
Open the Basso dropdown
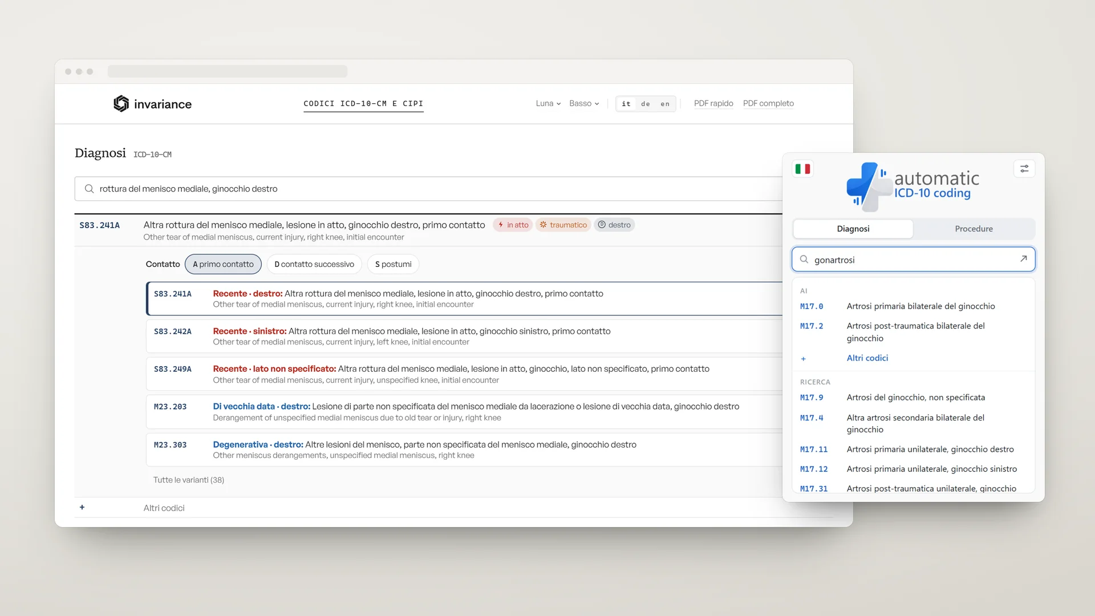[x=584, y=103]
